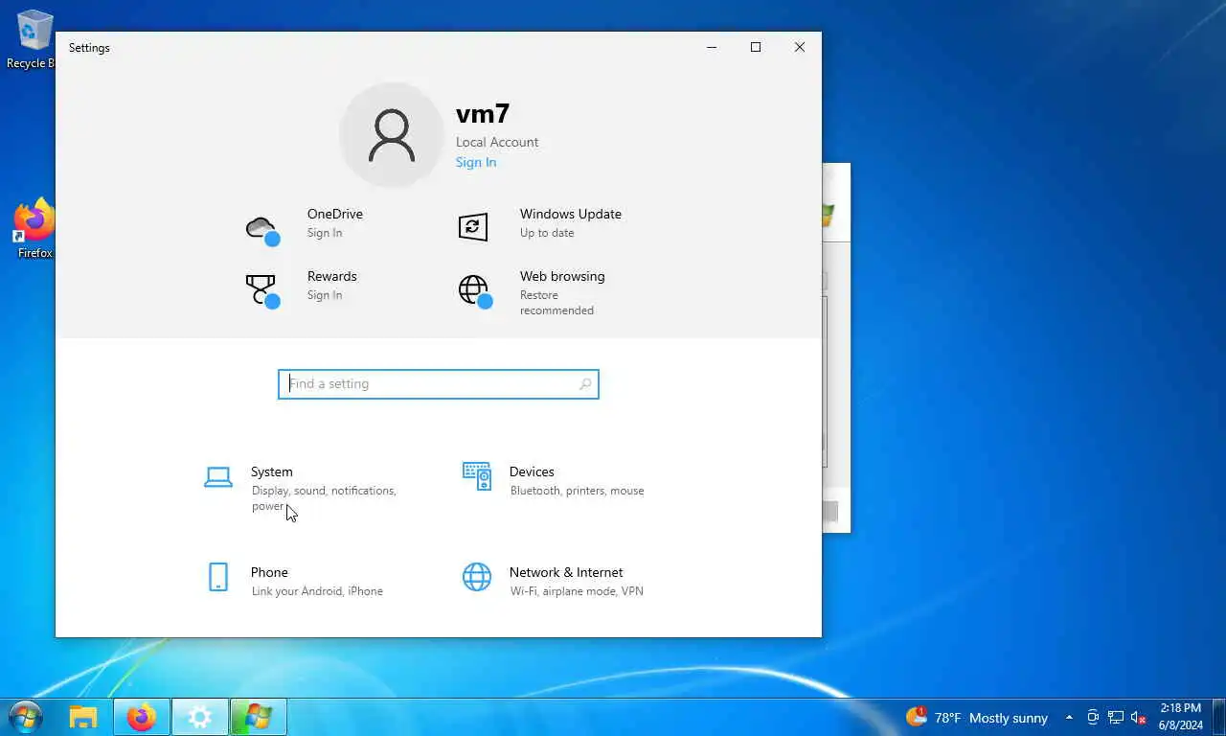Screen dimensions: 1226x736
Task: Open the System category title
Action: click(272, 471)
